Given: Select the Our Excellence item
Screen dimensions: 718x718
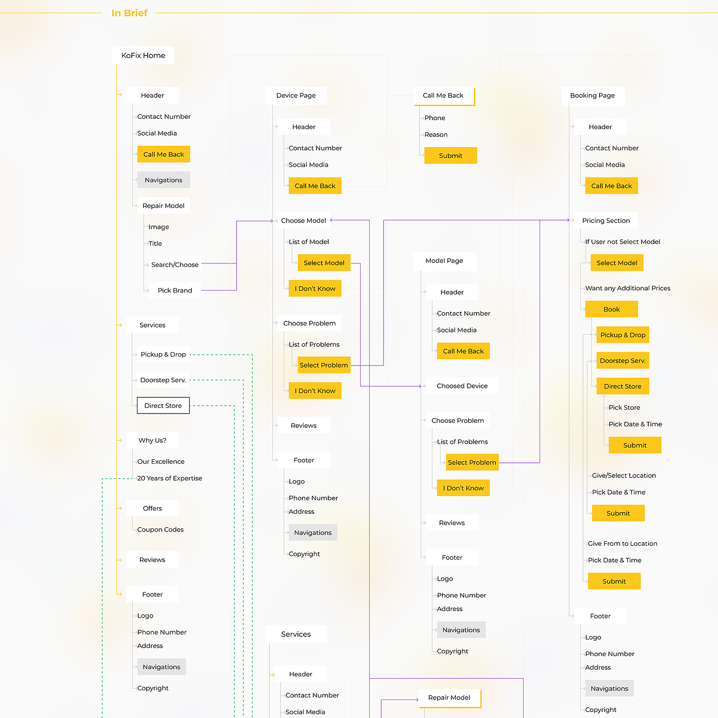Looking at the screenshot, I should (x=161, y=462).
